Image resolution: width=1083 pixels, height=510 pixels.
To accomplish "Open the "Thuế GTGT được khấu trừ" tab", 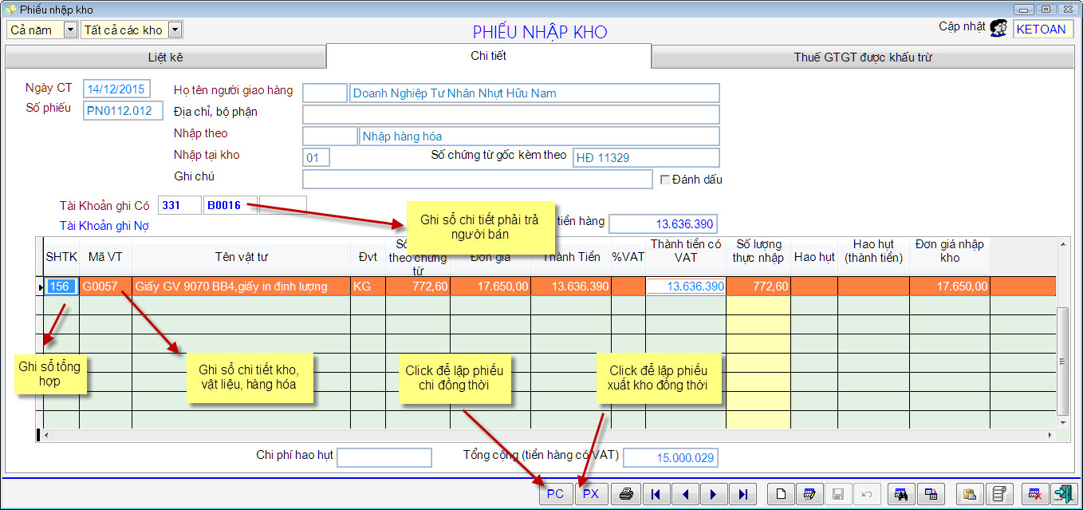I will (x=863, y=57).
